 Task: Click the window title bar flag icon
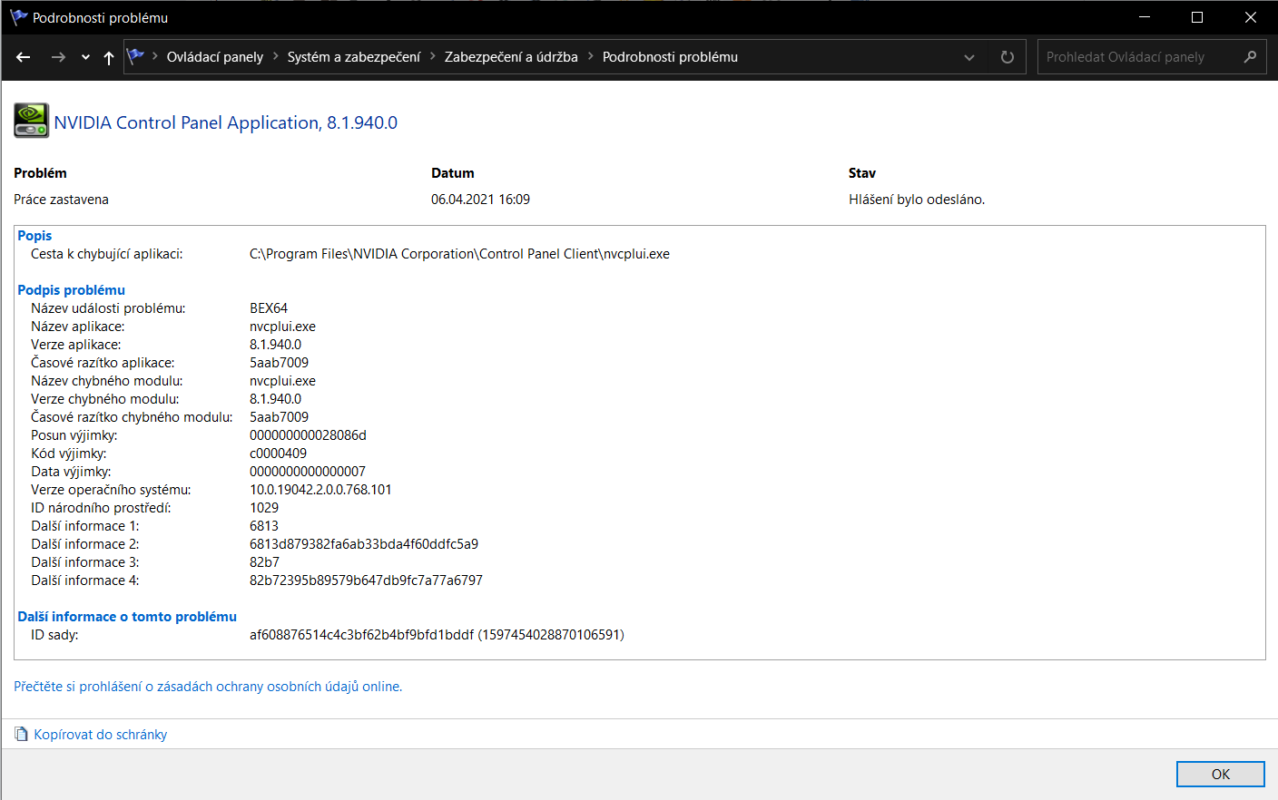(x=18, y=17)
